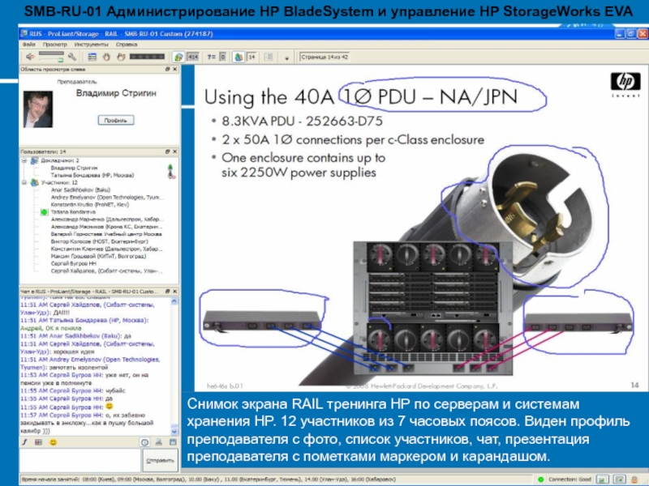Open the Справка menu
This screenshot has height=486, width=649.
(x=127, y=45)
